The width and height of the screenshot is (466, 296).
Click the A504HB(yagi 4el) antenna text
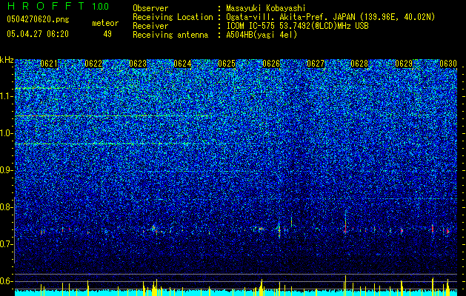(x=262, y=35)
